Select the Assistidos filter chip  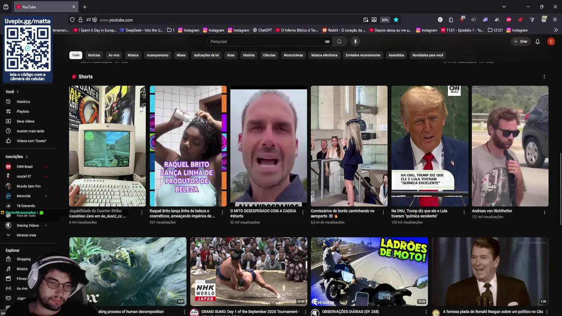[x=396, y=55]
